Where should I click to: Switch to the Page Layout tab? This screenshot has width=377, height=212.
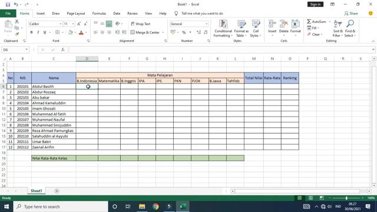pos(76,14)
